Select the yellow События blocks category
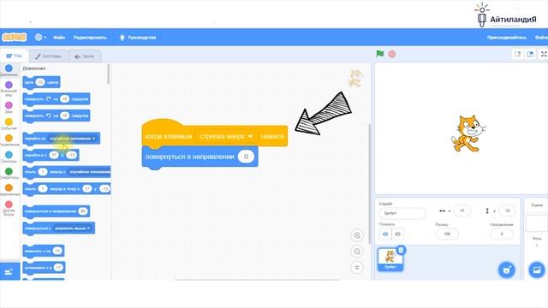Screen dimensions: 548x308 (x=9, y=124)
